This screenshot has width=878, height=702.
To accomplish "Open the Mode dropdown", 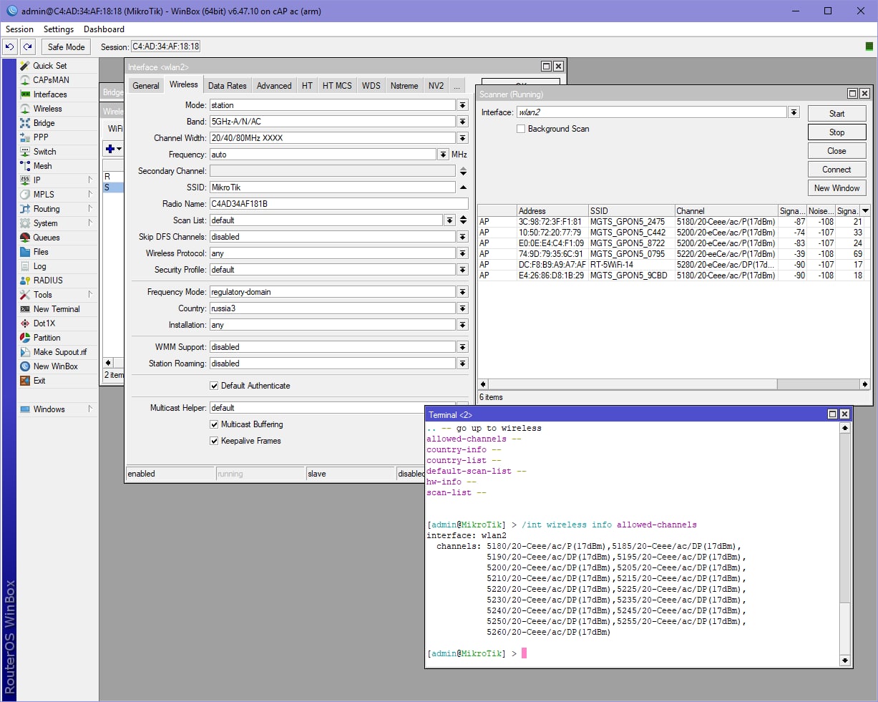I will [463, 104].
